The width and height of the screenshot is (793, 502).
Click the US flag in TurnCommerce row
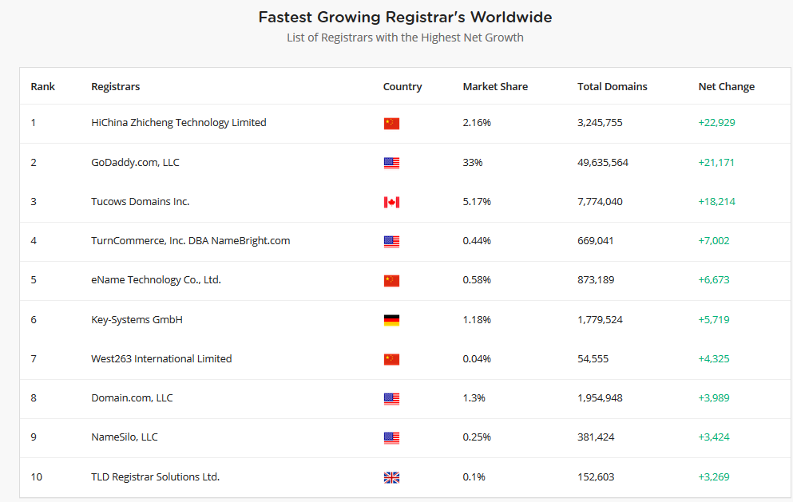pos(391,242)
